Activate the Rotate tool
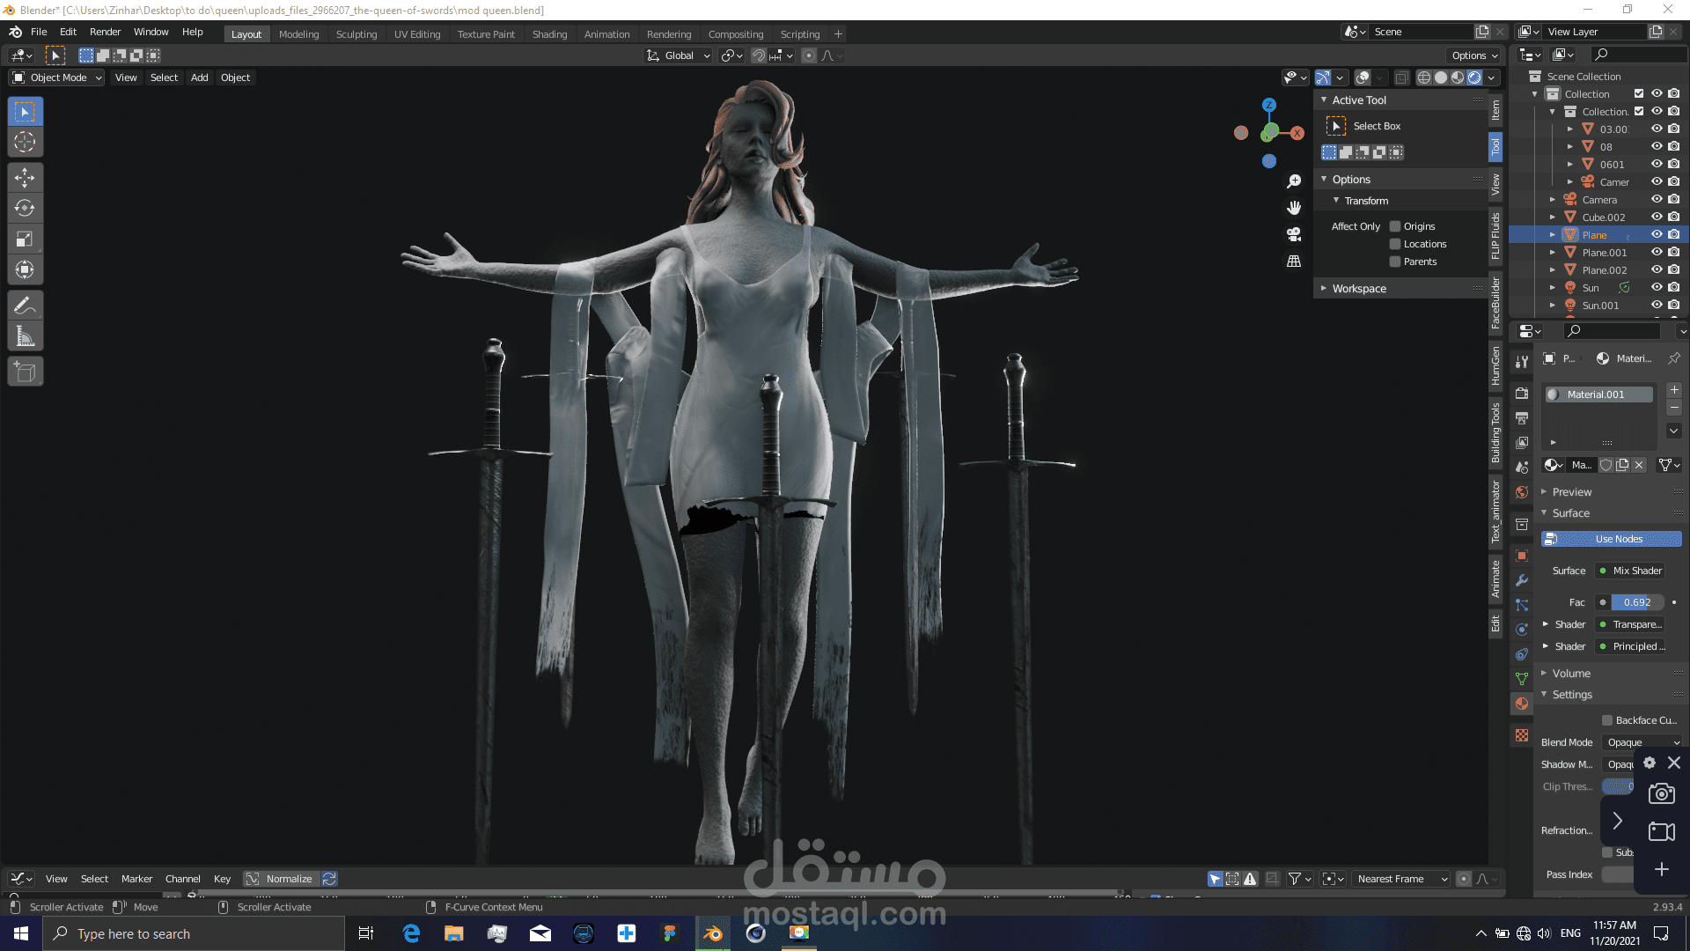Screen dimensions: 1690x951 coord(25,209)
